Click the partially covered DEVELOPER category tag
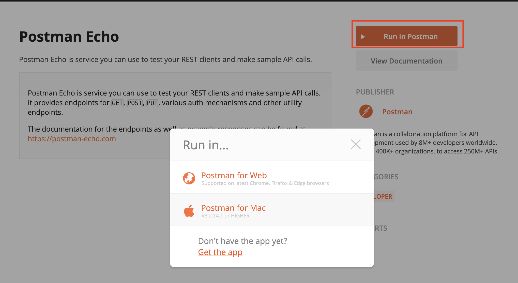518x283 pixels. pyautogui.click(x=384, y=196)
